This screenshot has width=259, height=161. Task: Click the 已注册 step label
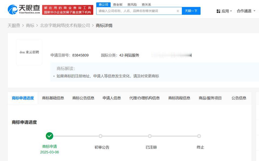coord(151,147)
